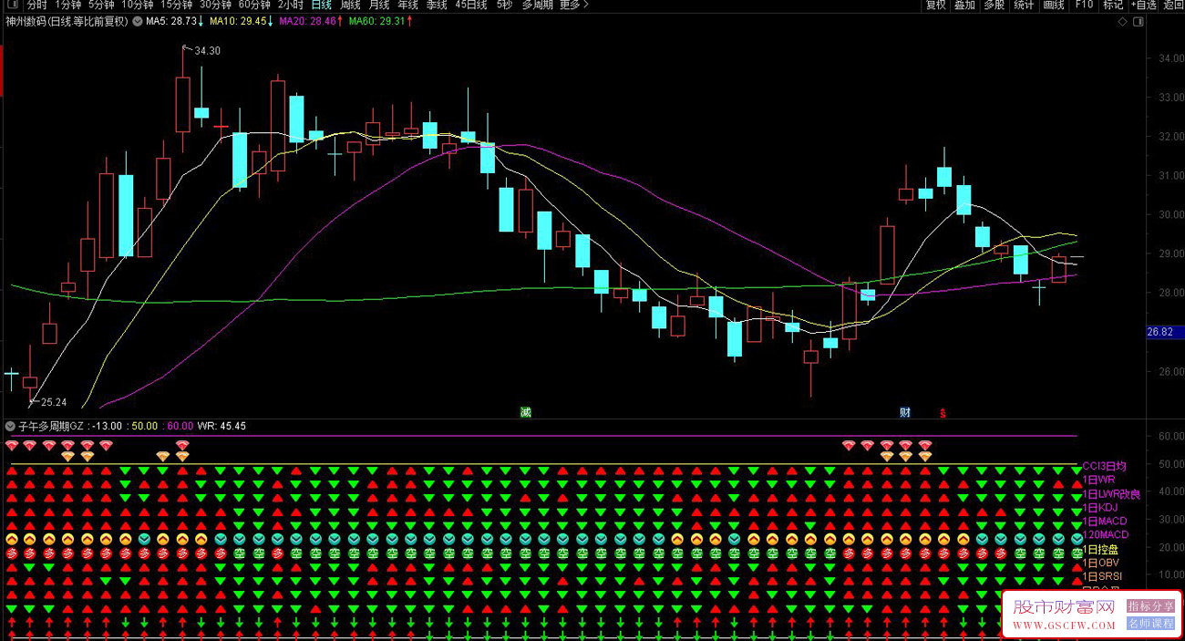
Task: Click the green 减 marker on the chart
Action: [525, 412]
